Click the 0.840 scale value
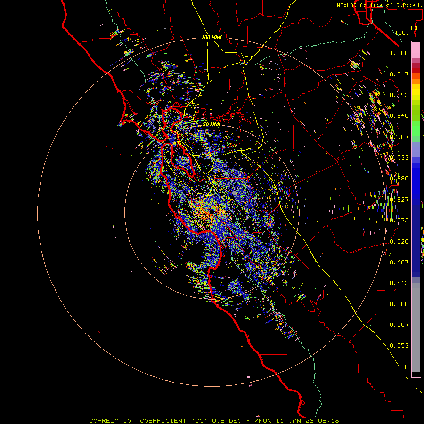The height and width of the screenshot is (424, 424). coord(399,116)
